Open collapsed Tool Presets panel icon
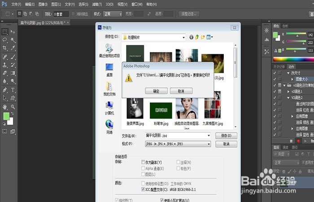314x202 pixels. 266,52
